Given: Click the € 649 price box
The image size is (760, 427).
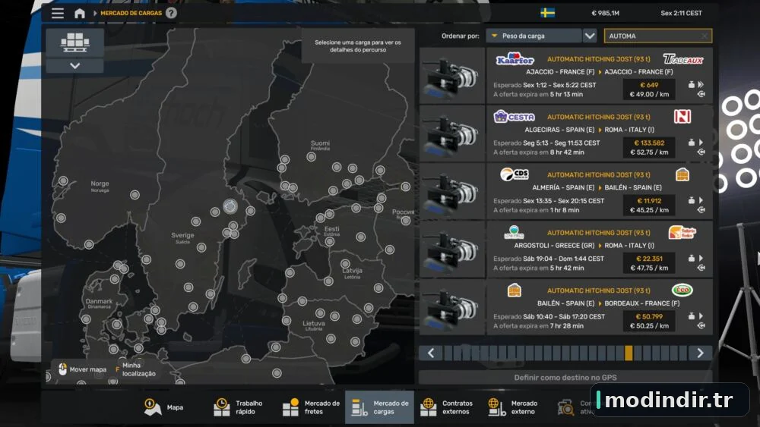Looking at the screenshot, I should click(649, 89).
